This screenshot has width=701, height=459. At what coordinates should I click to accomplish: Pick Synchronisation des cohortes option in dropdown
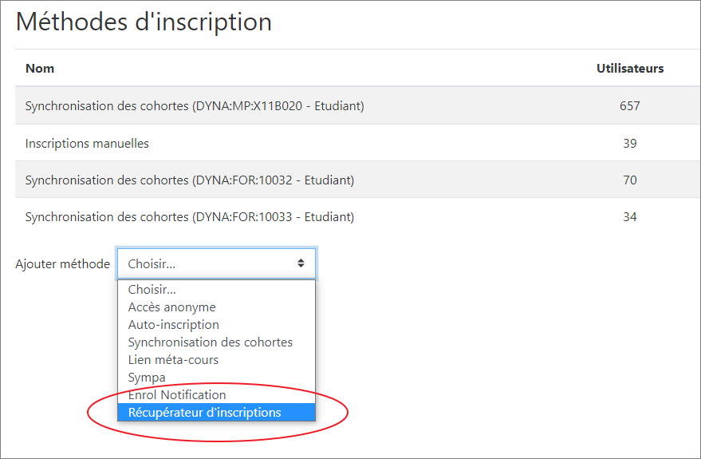(x=210, y=342)
